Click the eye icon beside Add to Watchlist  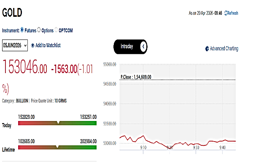click(32, 45)
